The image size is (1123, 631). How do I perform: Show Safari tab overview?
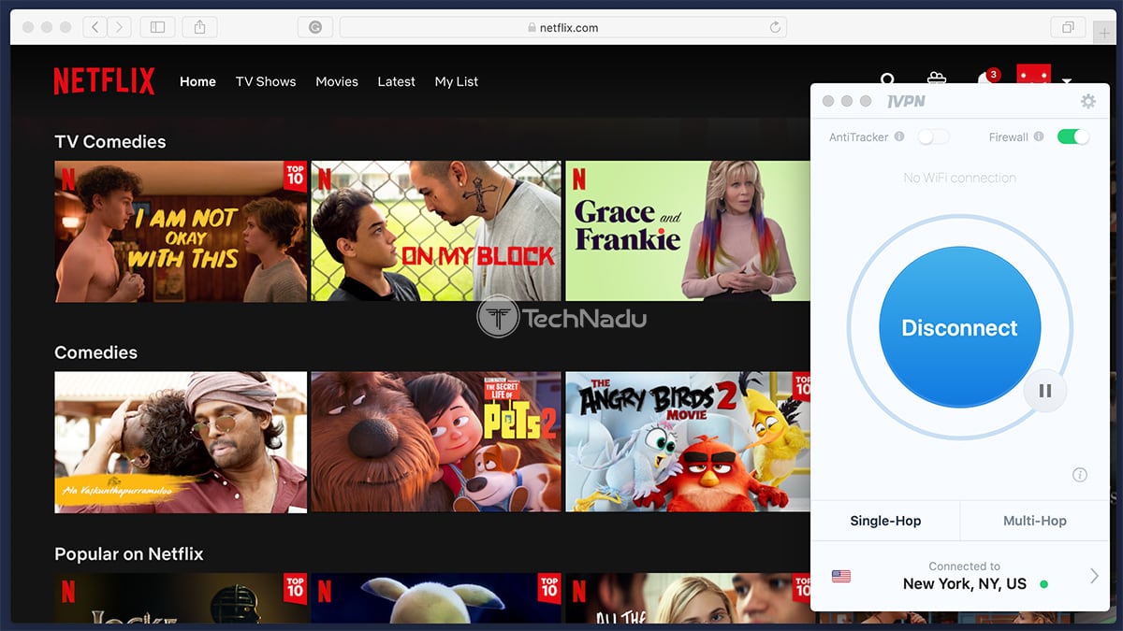[1068, 27]
